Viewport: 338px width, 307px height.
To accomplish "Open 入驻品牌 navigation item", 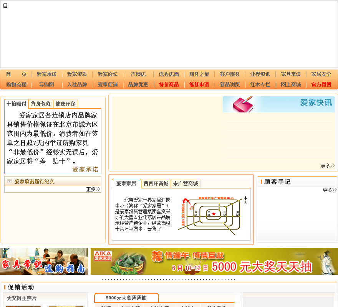I will [x=77, y=84].
